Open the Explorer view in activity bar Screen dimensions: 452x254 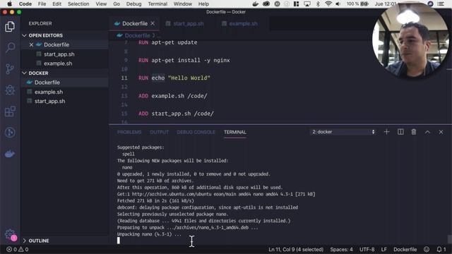point(10,27)
